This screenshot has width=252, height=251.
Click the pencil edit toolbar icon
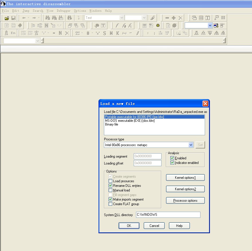138,33
